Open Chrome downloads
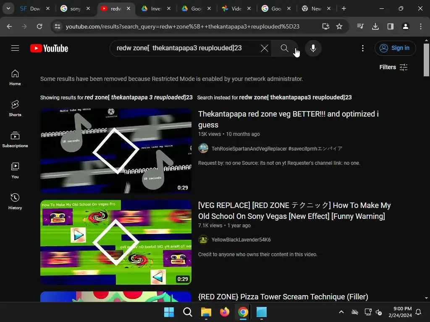The width and height of the screenshot is (430, 322). pos(375,26)
